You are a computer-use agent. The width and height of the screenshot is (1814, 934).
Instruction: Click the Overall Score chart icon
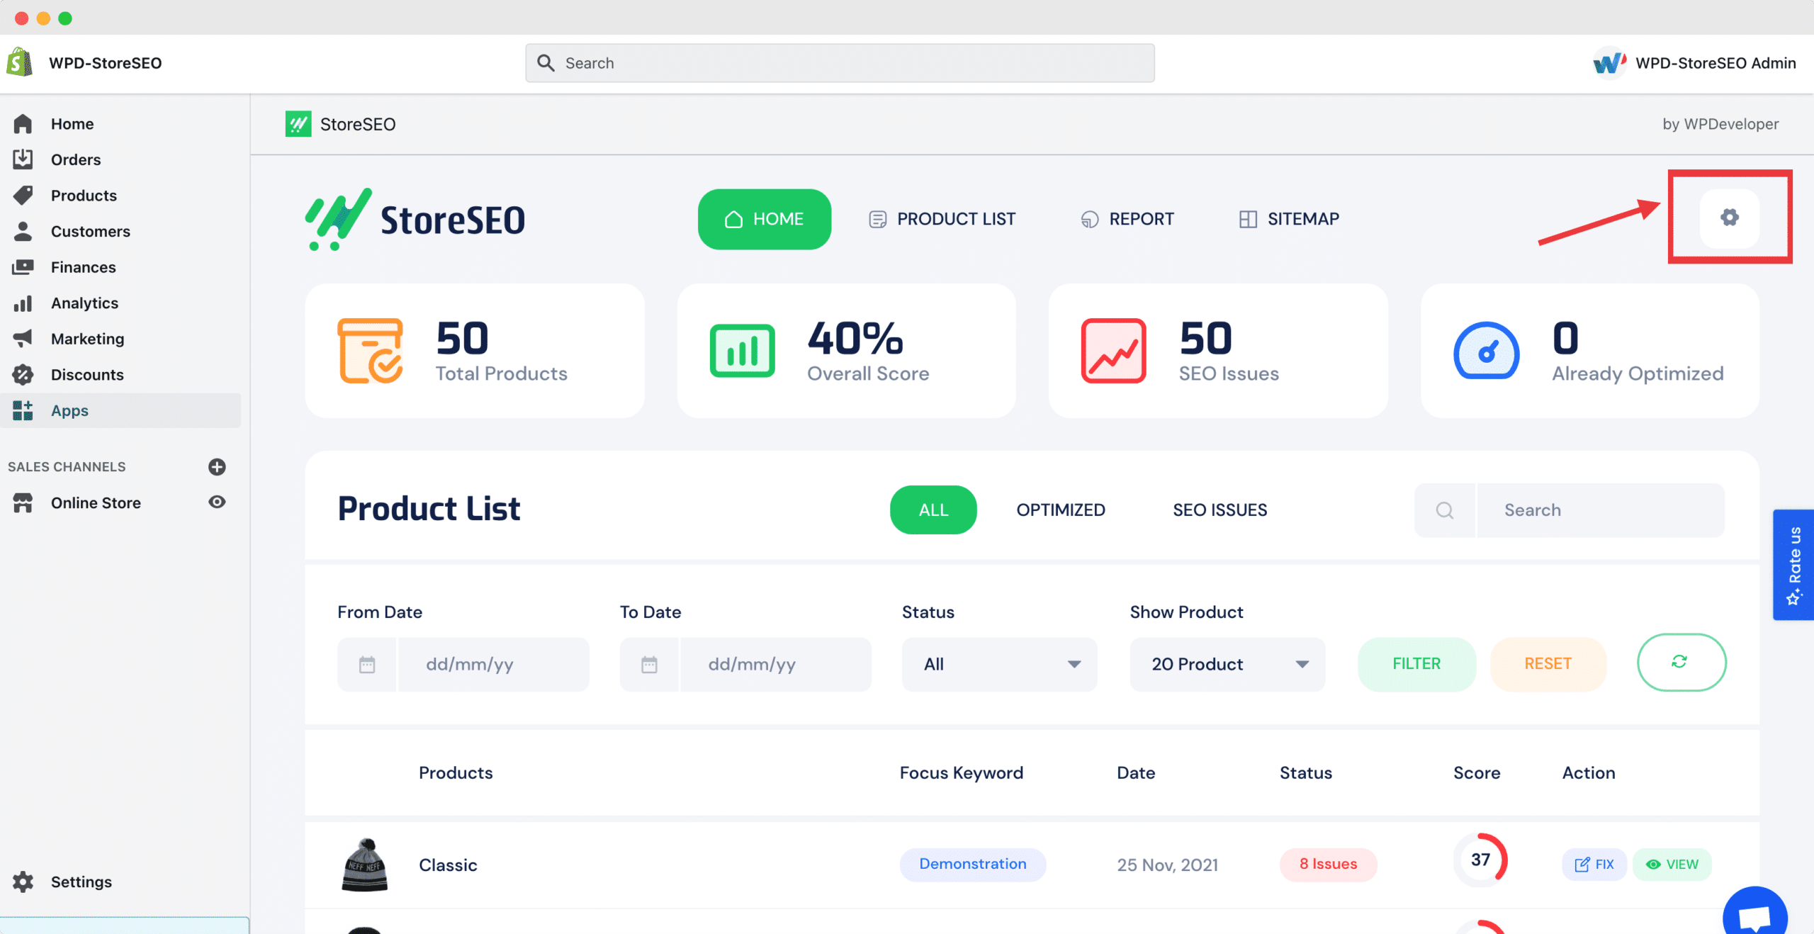pyautogui.click(x=742, y=351)
